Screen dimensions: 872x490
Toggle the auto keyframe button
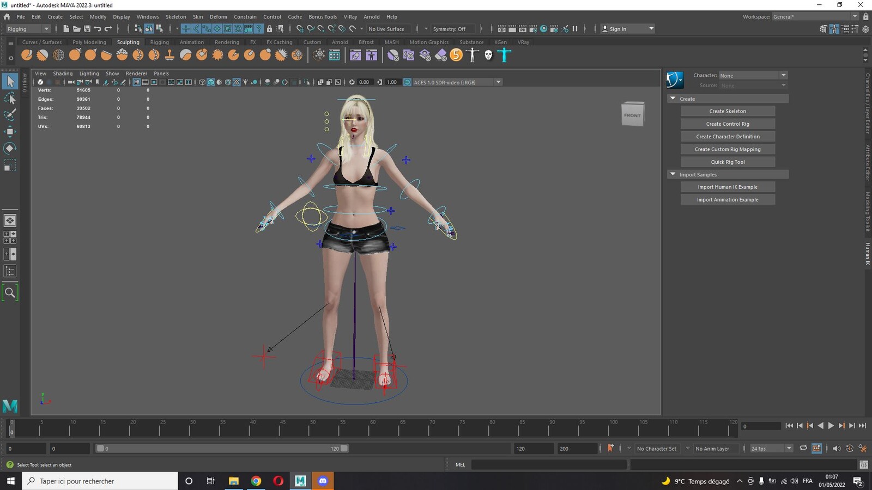(x=610, y=448)
